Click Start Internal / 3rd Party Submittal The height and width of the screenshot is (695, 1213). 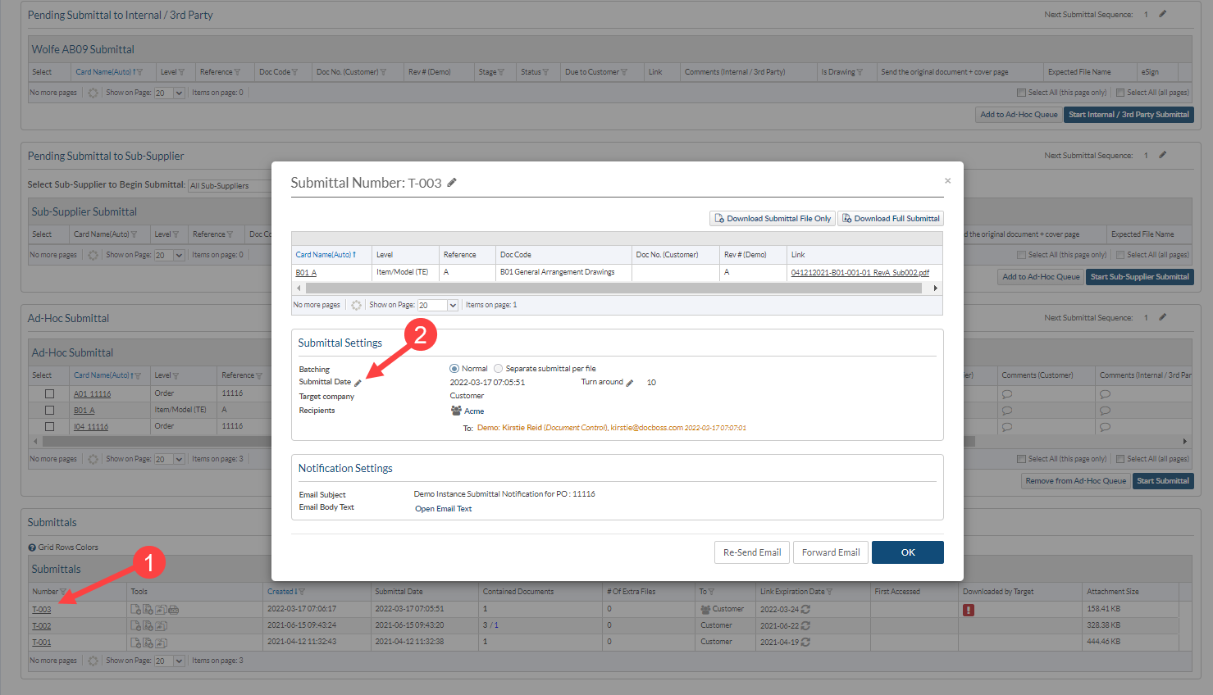click(x=1129, y=115)
